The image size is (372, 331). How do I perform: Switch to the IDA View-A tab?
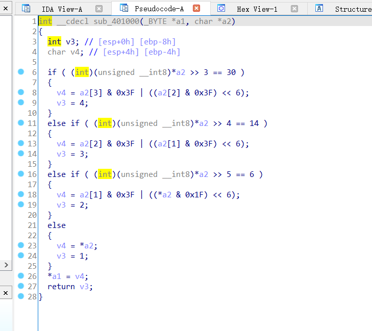(62, 9)
